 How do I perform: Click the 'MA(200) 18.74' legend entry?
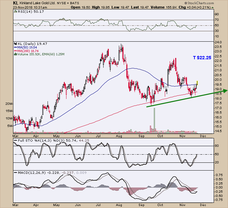point(28,51)
